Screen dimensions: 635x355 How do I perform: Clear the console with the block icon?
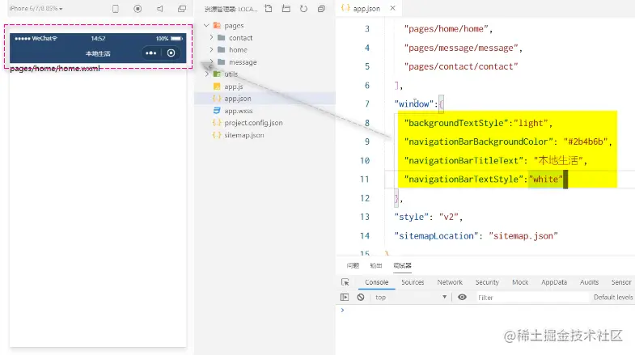click(361, 297)
